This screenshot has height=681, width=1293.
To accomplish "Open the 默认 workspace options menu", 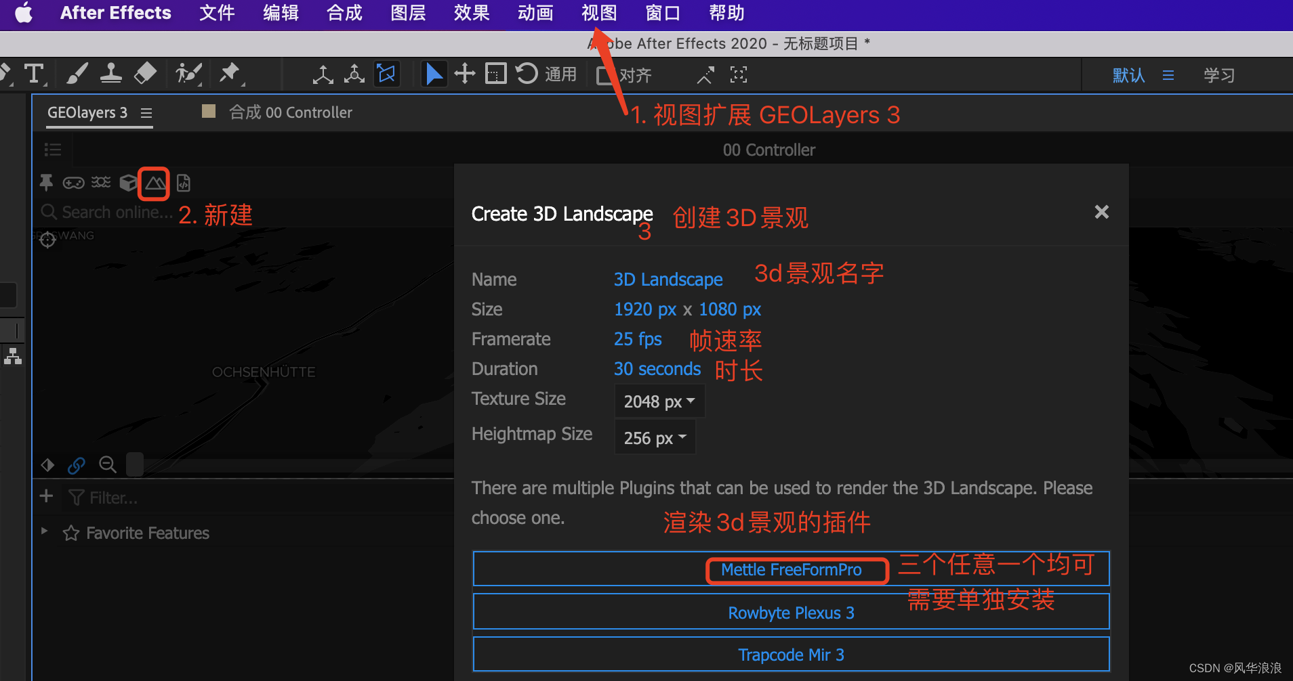I will (x=1168, y=75).
